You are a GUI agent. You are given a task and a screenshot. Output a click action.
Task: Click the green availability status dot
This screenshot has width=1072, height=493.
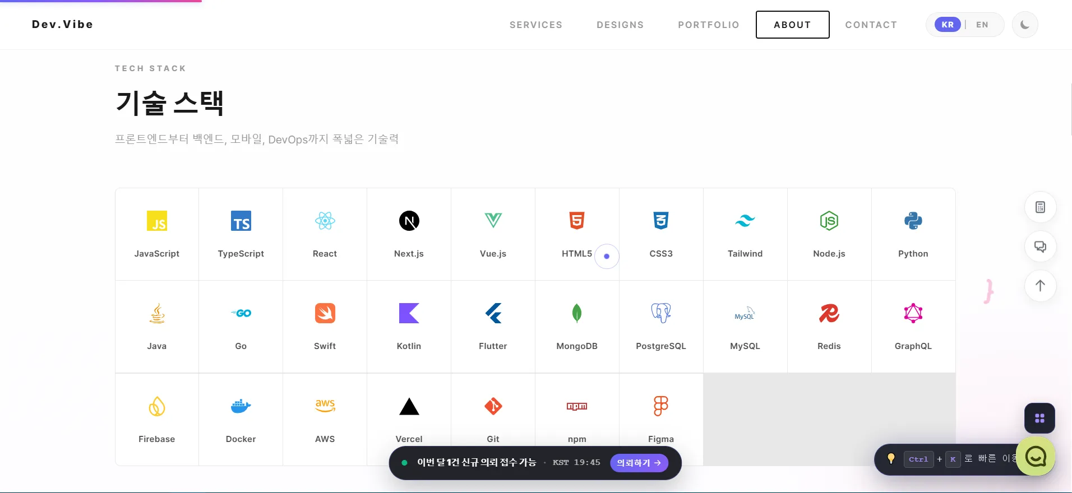(x=404, y=463)
